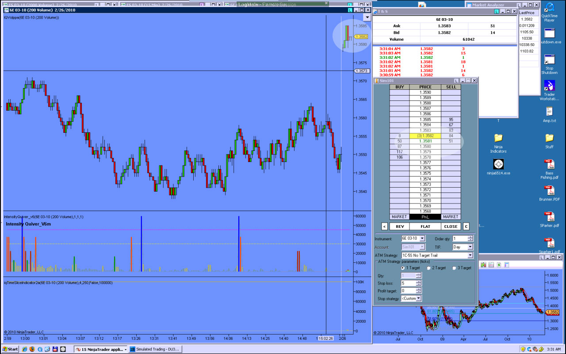This screenshot has height=354, width=566.
Task: Launch the Trader Workstation desktop shortcut
Action: click(549, 91)
